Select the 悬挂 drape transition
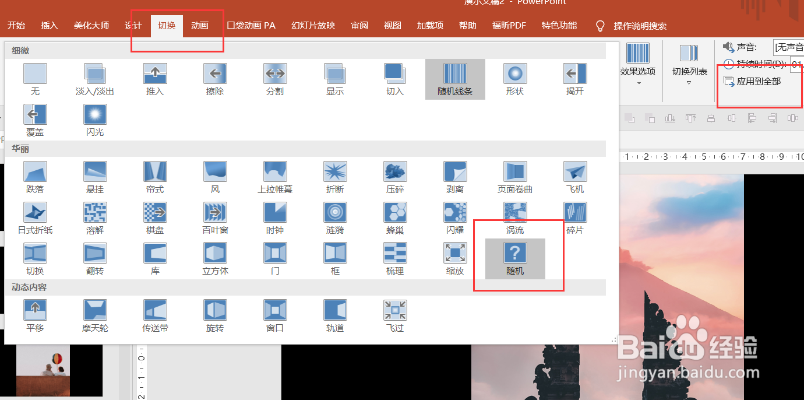Image resolution: width=804 pixels, height=400 pixels. 95,177
